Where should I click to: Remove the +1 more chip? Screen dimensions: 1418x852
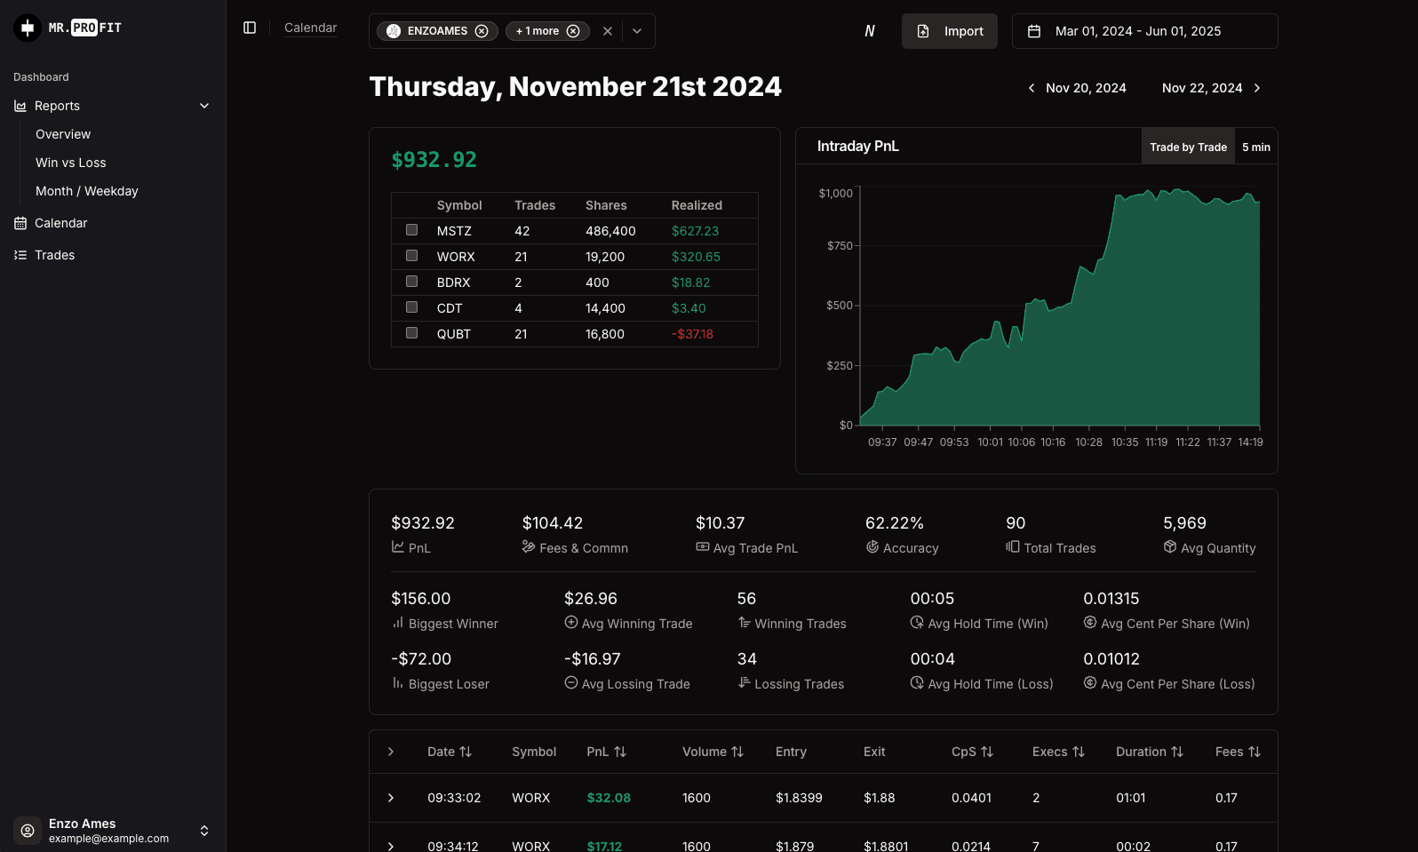[573, 31]
